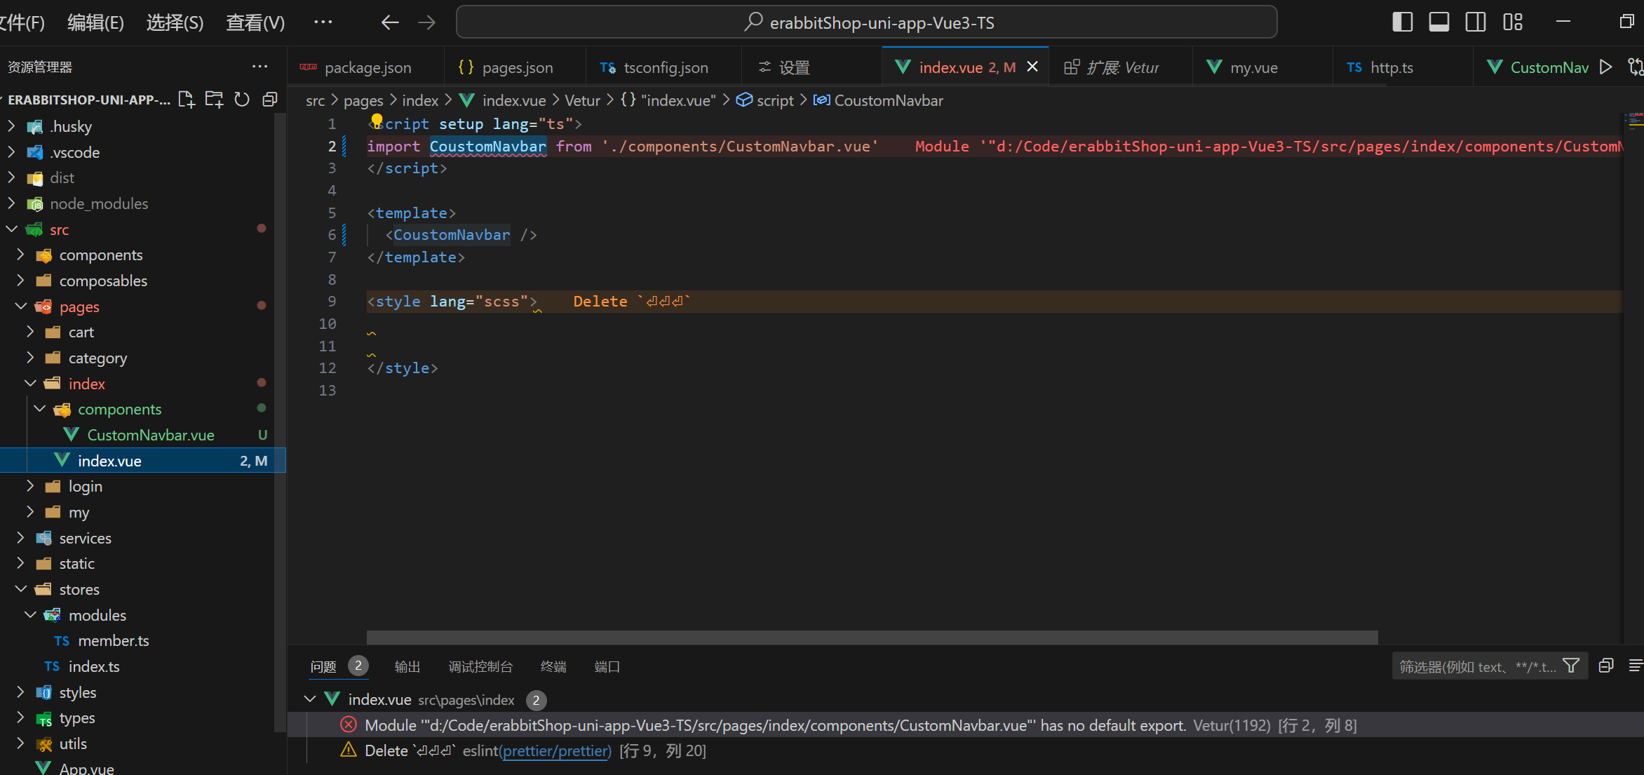Click New File icon in explorer header
Screen dimensions: 1644x775
[187, 100]
